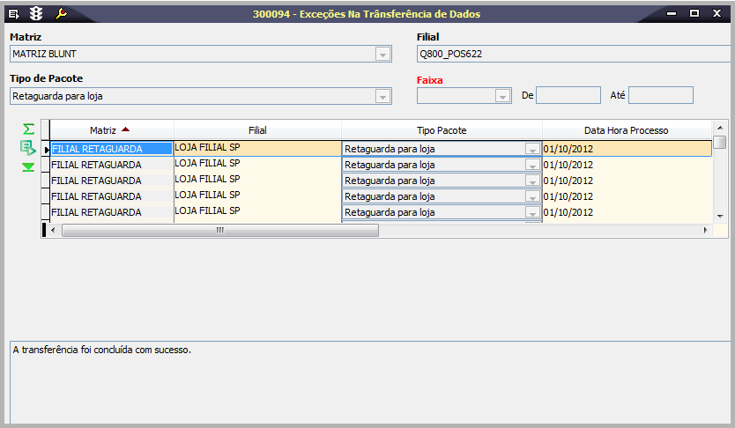Focus the De range input field
The height and width of the screenshot is (428, 735).
coord(568,95)
